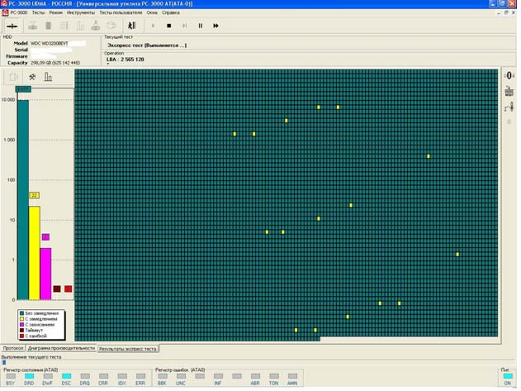This screenshot has height=391, width=521.
Task: Click the greyed single-column toolbar icon
Action: coord(49,26)
